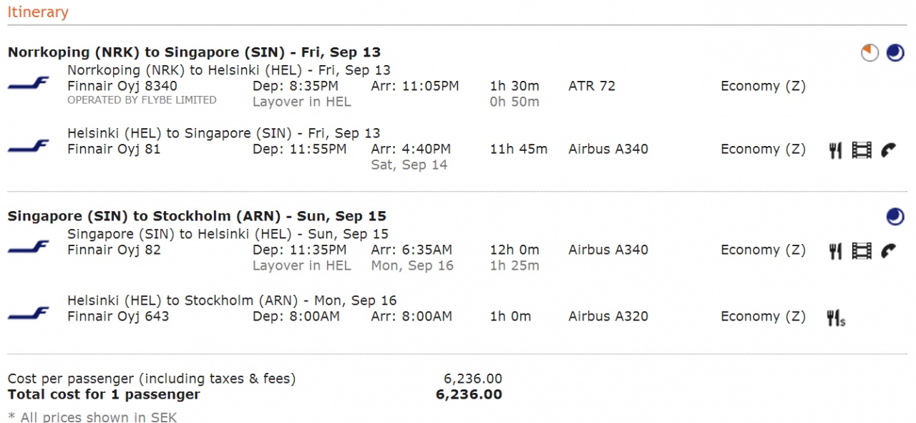Click phone icon on Finnair flight 82
This screenshot has width=916, height=423.
888,251
